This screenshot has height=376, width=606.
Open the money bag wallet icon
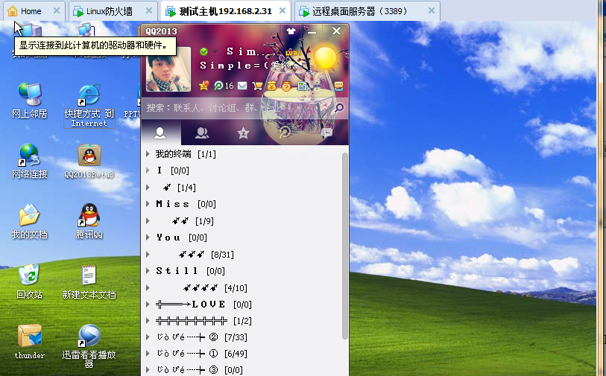pyautogui.click(x=271, y=86)
